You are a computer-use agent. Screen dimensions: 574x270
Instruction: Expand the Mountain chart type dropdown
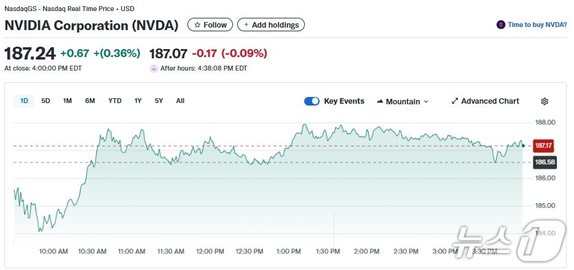403,101
